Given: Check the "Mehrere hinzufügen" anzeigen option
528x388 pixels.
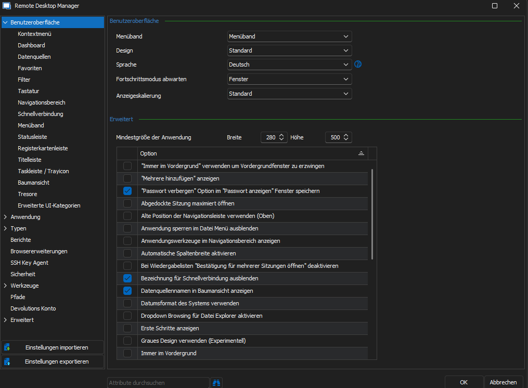Looking at the screenshot, I should 127,178.
